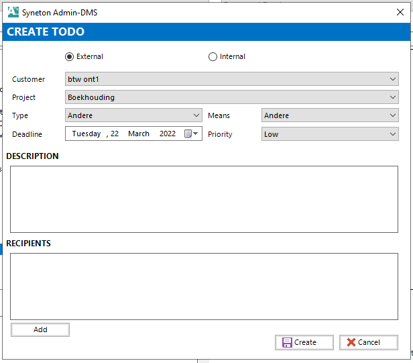Click the Create button
The width and height of the screenshot is (413, 363).
(x=304, y=342)
